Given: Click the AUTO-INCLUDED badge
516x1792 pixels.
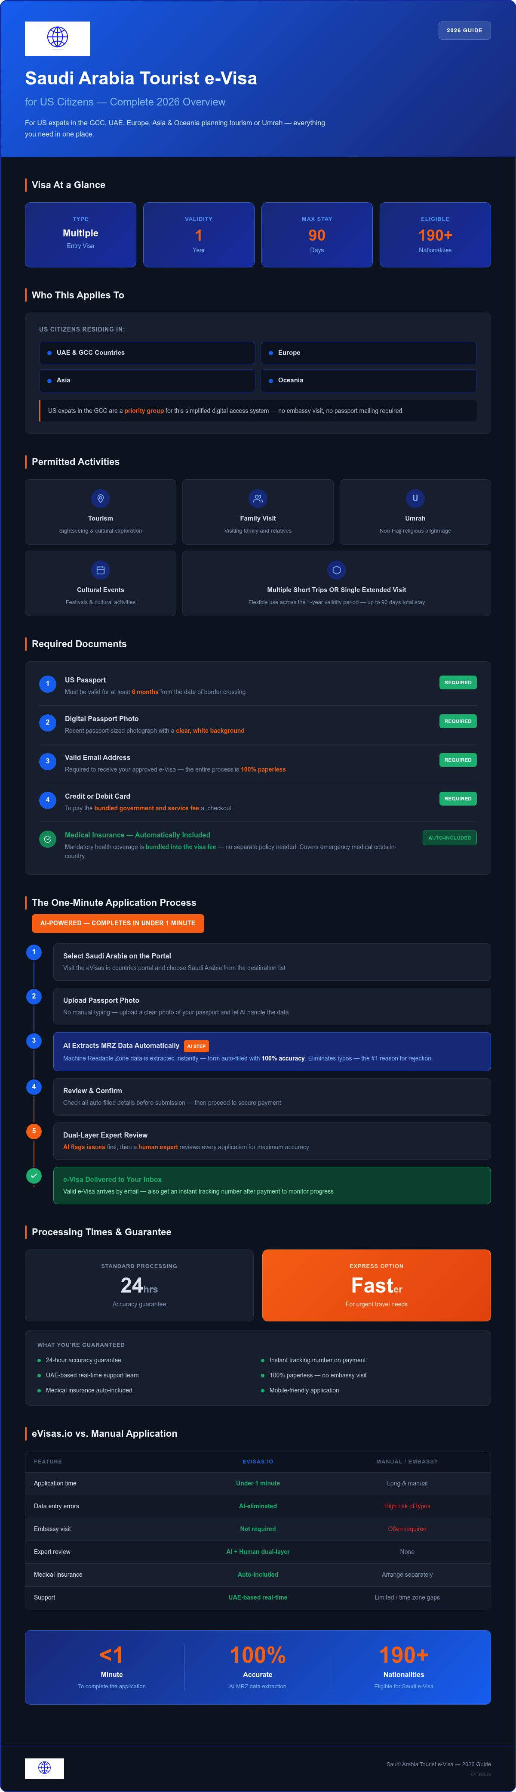Looking at the screenshot, I should 449,837.
